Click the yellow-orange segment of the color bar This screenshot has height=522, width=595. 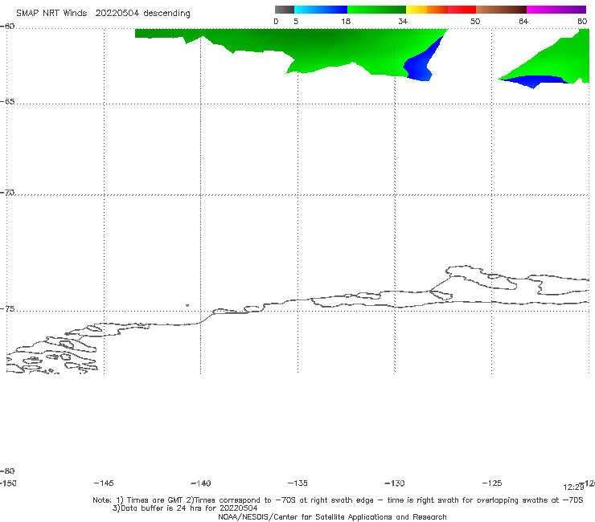(x=427, y=10)
